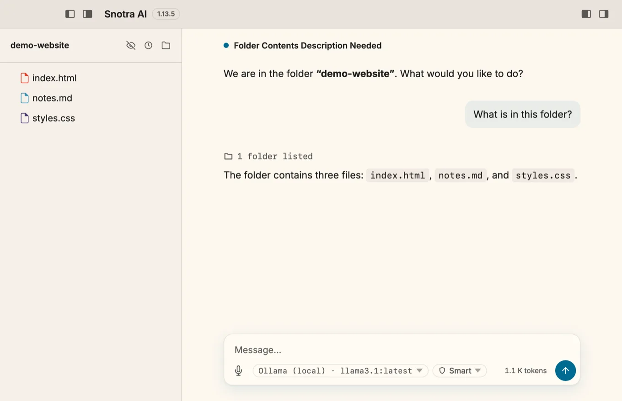Click the blue notes.md file icon
This screenshot has height=401, width=622.
point(25,98)
